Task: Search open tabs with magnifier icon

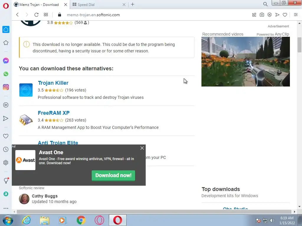Action: (x=265, y=4)
